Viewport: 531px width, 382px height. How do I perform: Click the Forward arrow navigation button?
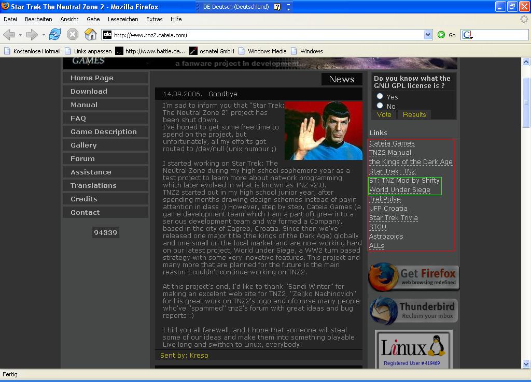(x=32, y=35)
